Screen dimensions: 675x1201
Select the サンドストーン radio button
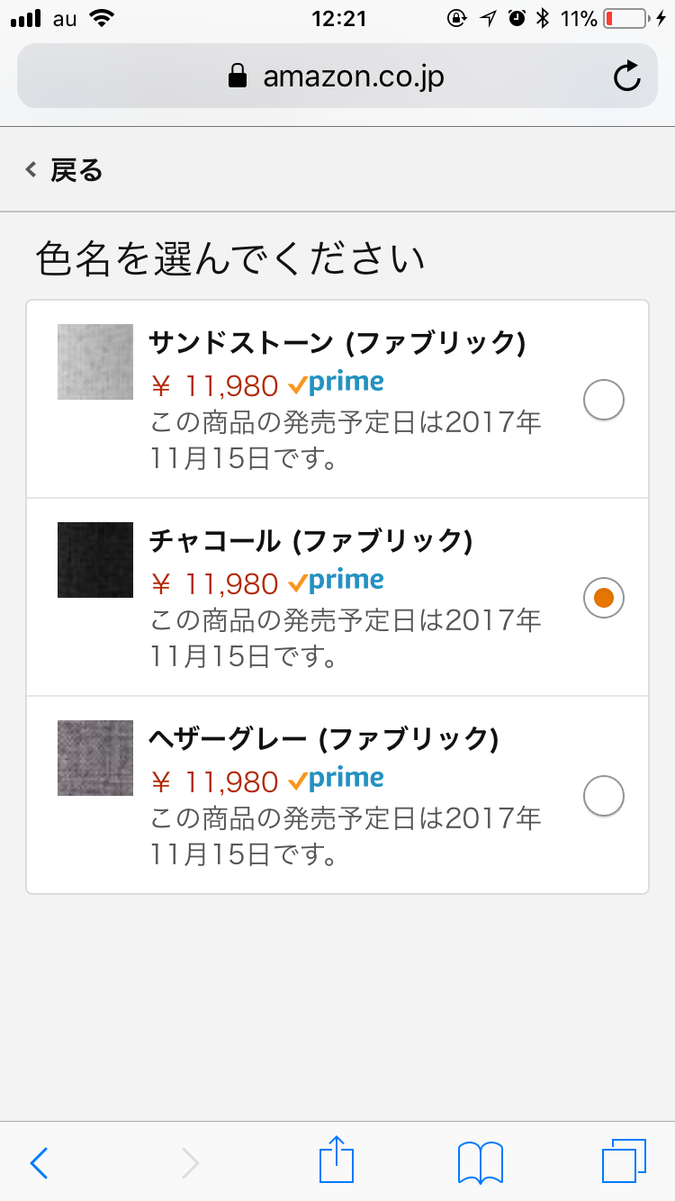tap(604, 400)
